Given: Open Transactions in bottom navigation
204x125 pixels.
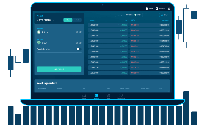Looking at the screenshot, I should pyautogui.click(x=121, y=96).
